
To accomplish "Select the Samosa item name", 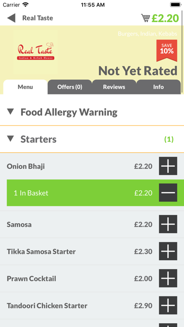I will tap(19, 225).
